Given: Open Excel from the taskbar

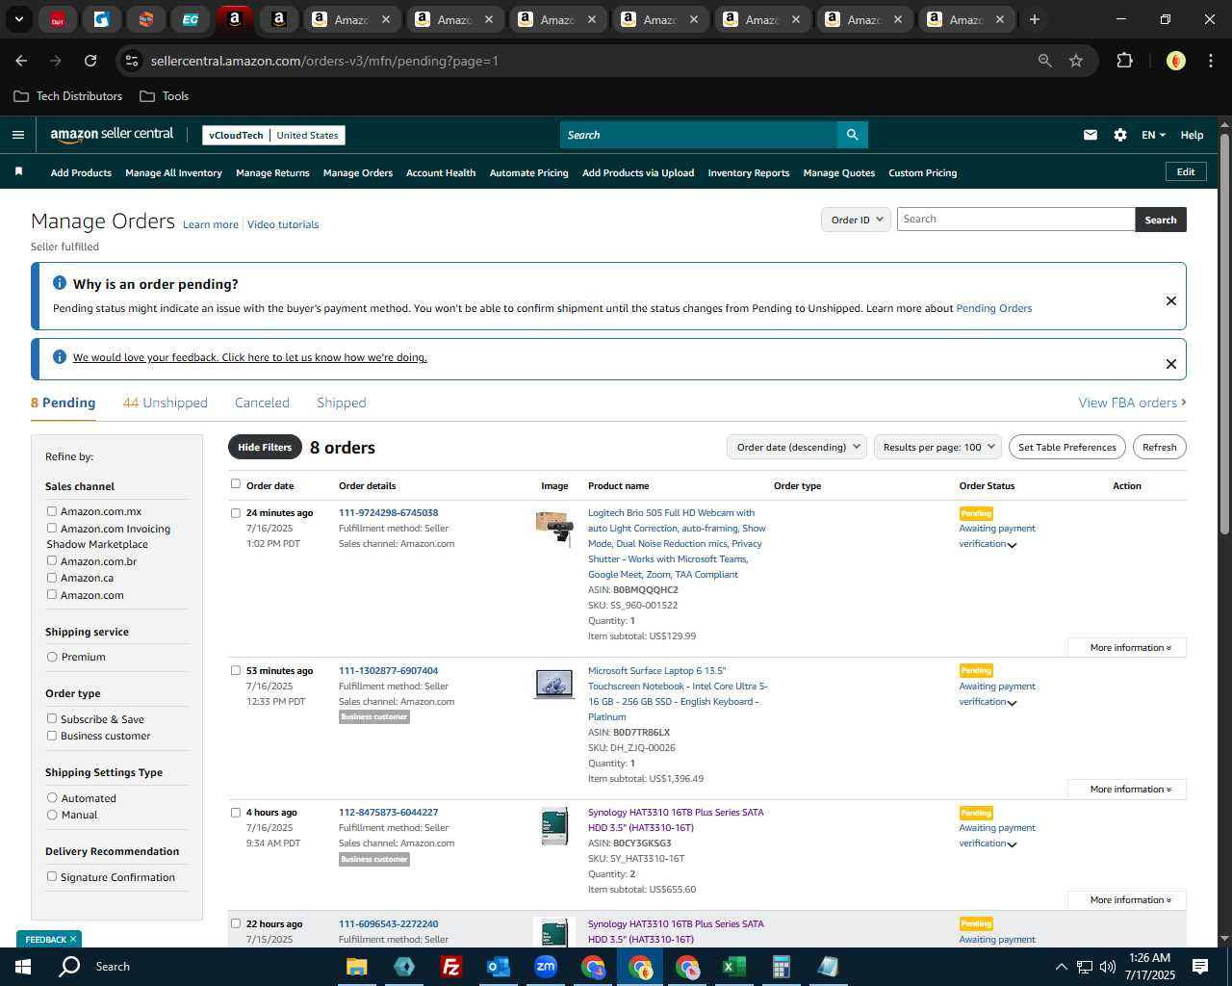Looking at the screenshot, I should (x=734, y=967).
